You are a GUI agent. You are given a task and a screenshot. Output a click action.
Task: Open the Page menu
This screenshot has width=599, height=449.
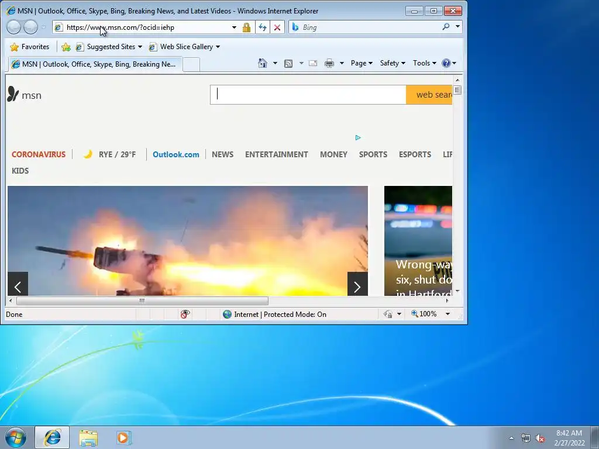(362, 63)
